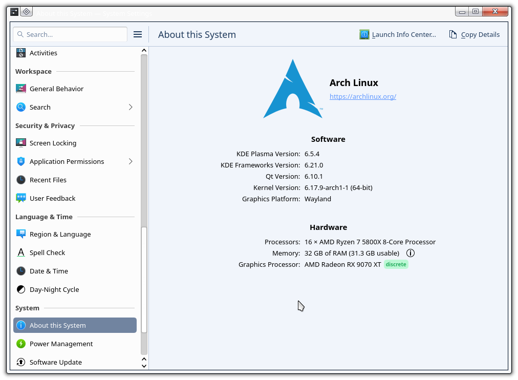
Task: Click the Day-Night Cycle icon
Action: [21, 289]
